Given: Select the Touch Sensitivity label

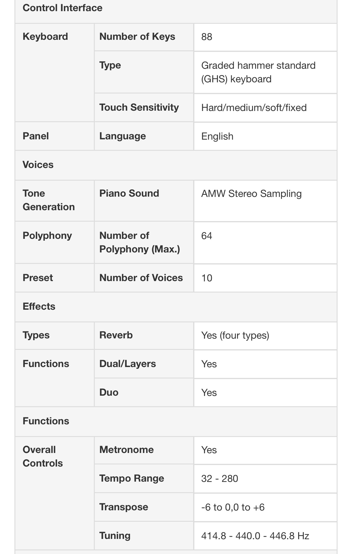Looking at the screenshot, I should click(139, 107).
